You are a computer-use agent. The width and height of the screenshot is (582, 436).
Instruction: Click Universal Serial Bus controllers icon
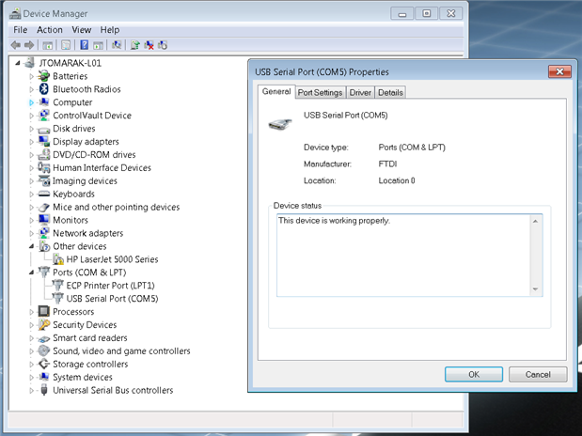pos(44,390)
